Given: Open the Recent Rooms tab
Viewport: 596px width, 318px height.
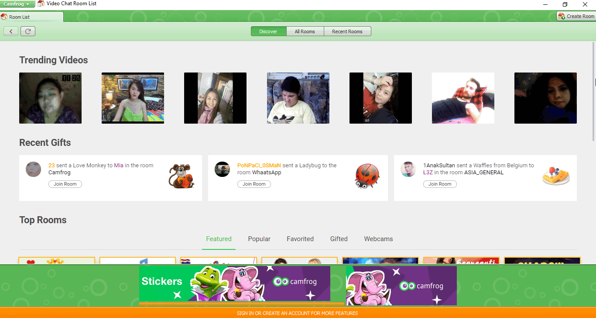Looking at the screenshot, I should click(347, 31).
